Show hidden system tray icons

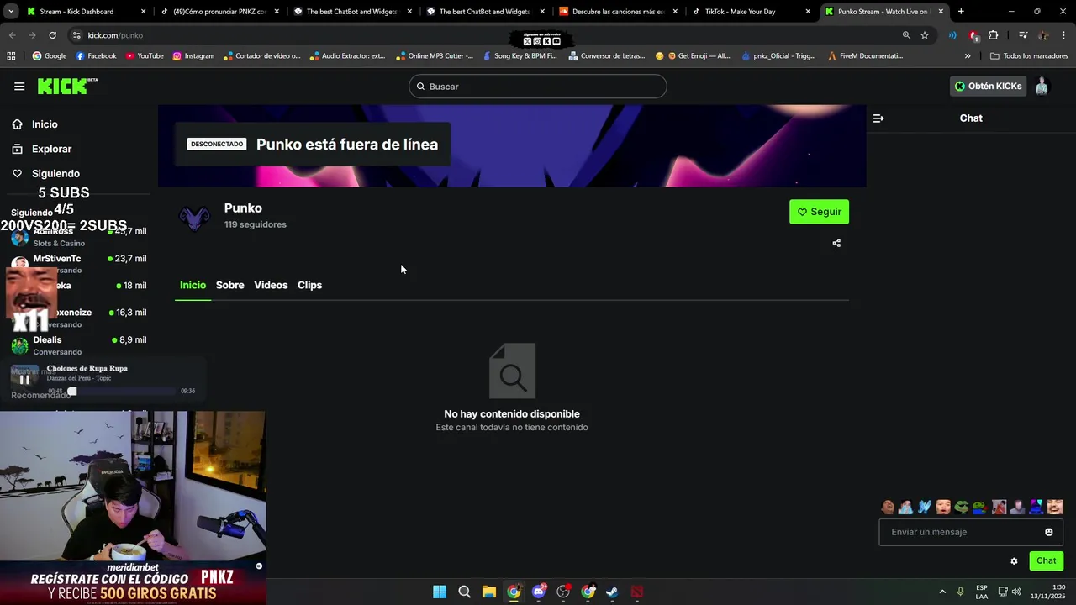pyautogui.click(x=942, y=592)
